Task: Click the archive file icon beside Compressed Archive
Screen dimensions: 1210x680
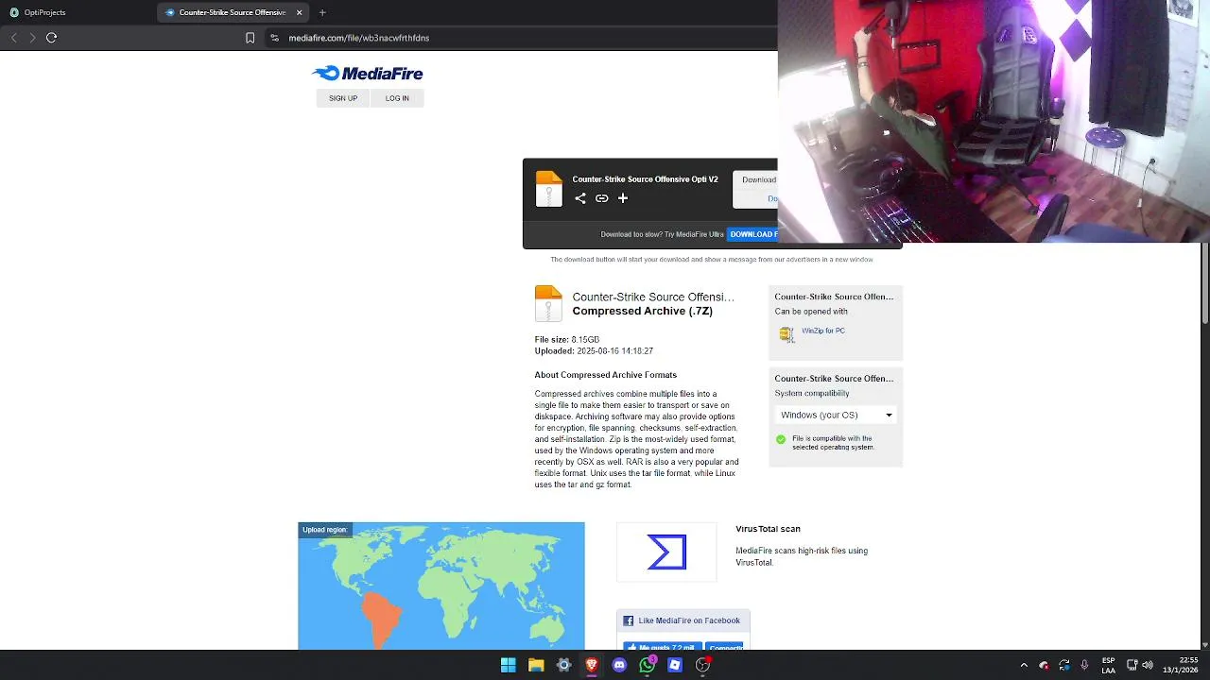Action: (548, 304)
